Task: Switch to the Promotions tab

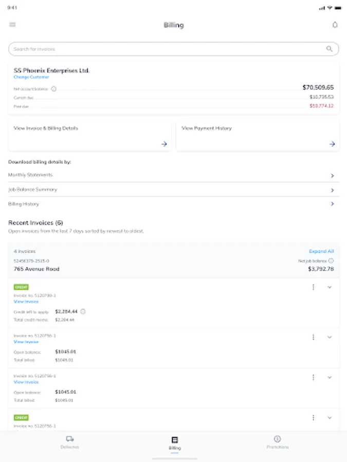Action: pos(277,442)
